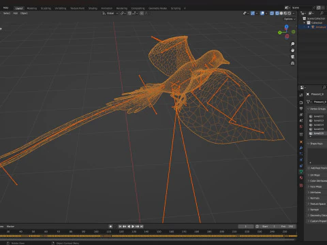The width and height of the screenshot is (327, 245).
Task: Open the Render properties tab icon
Action: pyautogui.click(x=301, y=103)
